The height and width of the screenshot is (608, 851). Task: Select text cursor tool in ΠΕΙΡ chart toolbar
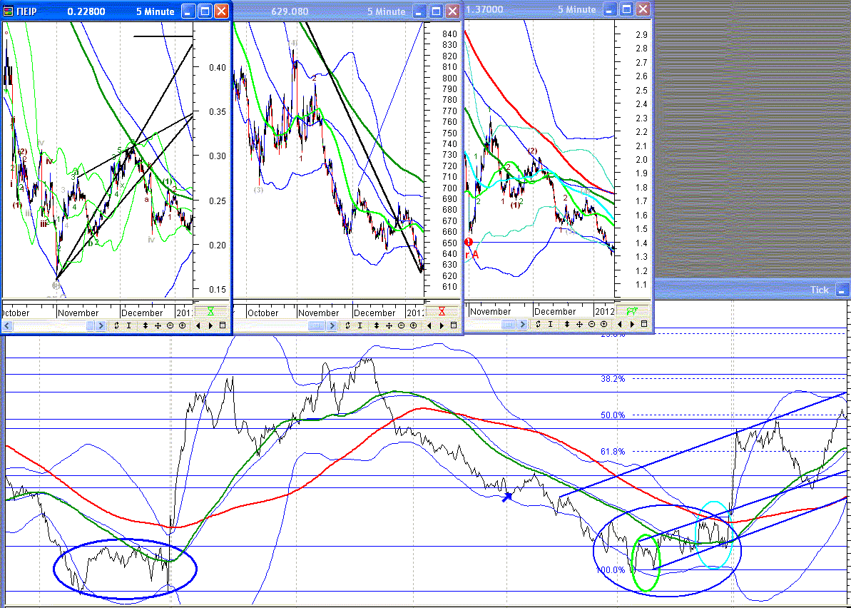tap(129, 325)
